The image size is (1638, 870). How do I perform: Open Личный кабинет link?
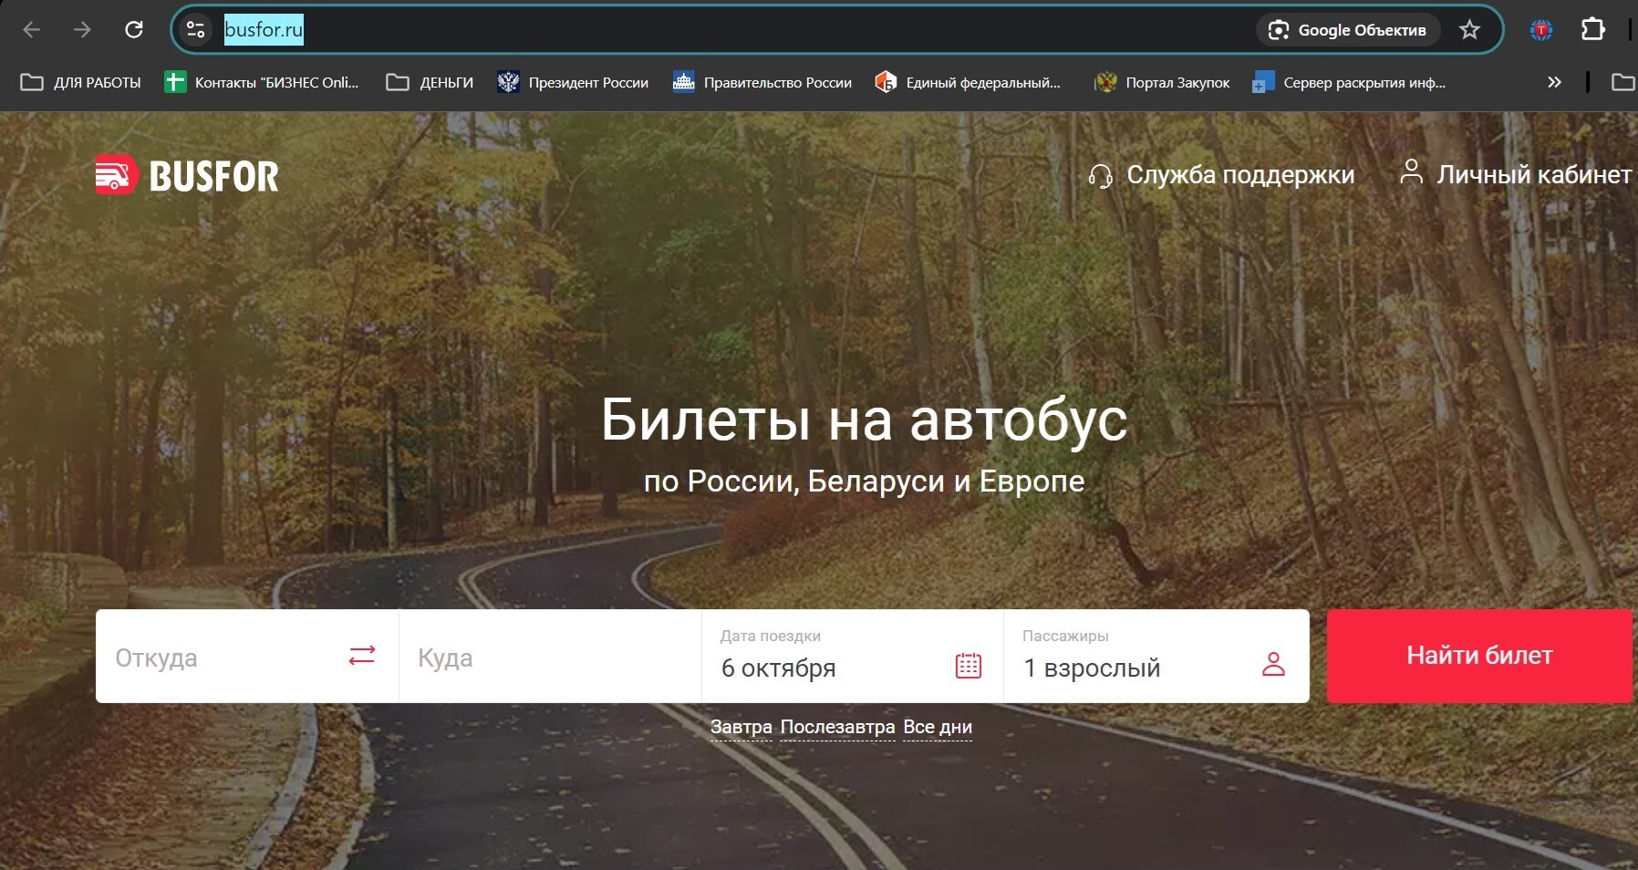(1534, 174)
